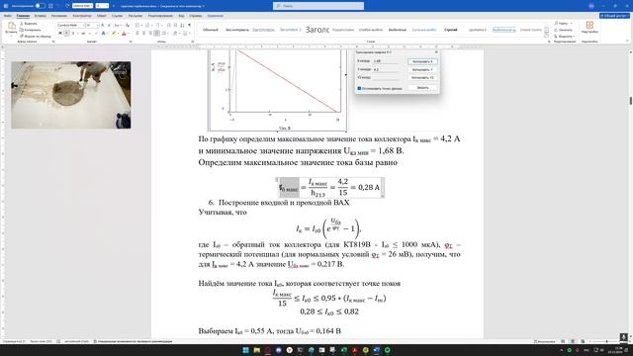Click the numbered list icon
This screenshot has height=356, width=633.
pyautogui.click(x=147, y=25)
